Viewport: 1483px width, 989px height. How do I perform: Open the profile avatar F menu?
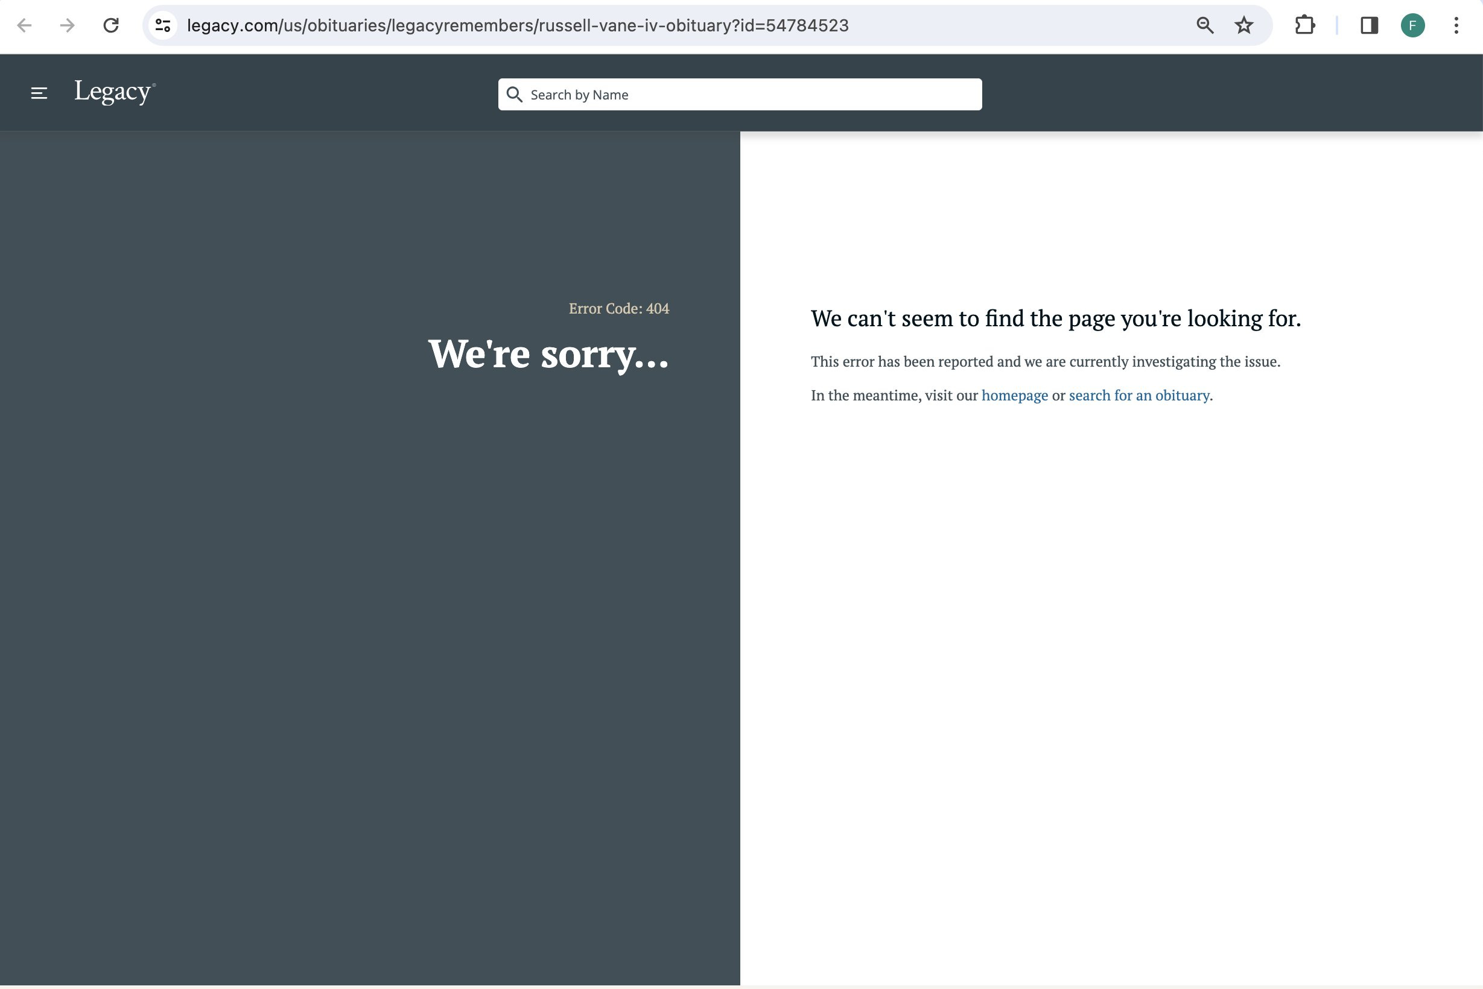tap(1412, 25)
